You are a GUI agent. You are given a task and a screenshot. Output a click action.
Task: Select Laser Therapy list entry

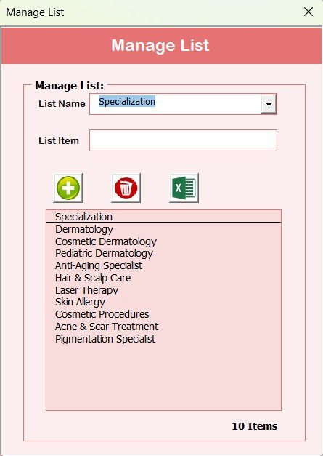[163, 290]
